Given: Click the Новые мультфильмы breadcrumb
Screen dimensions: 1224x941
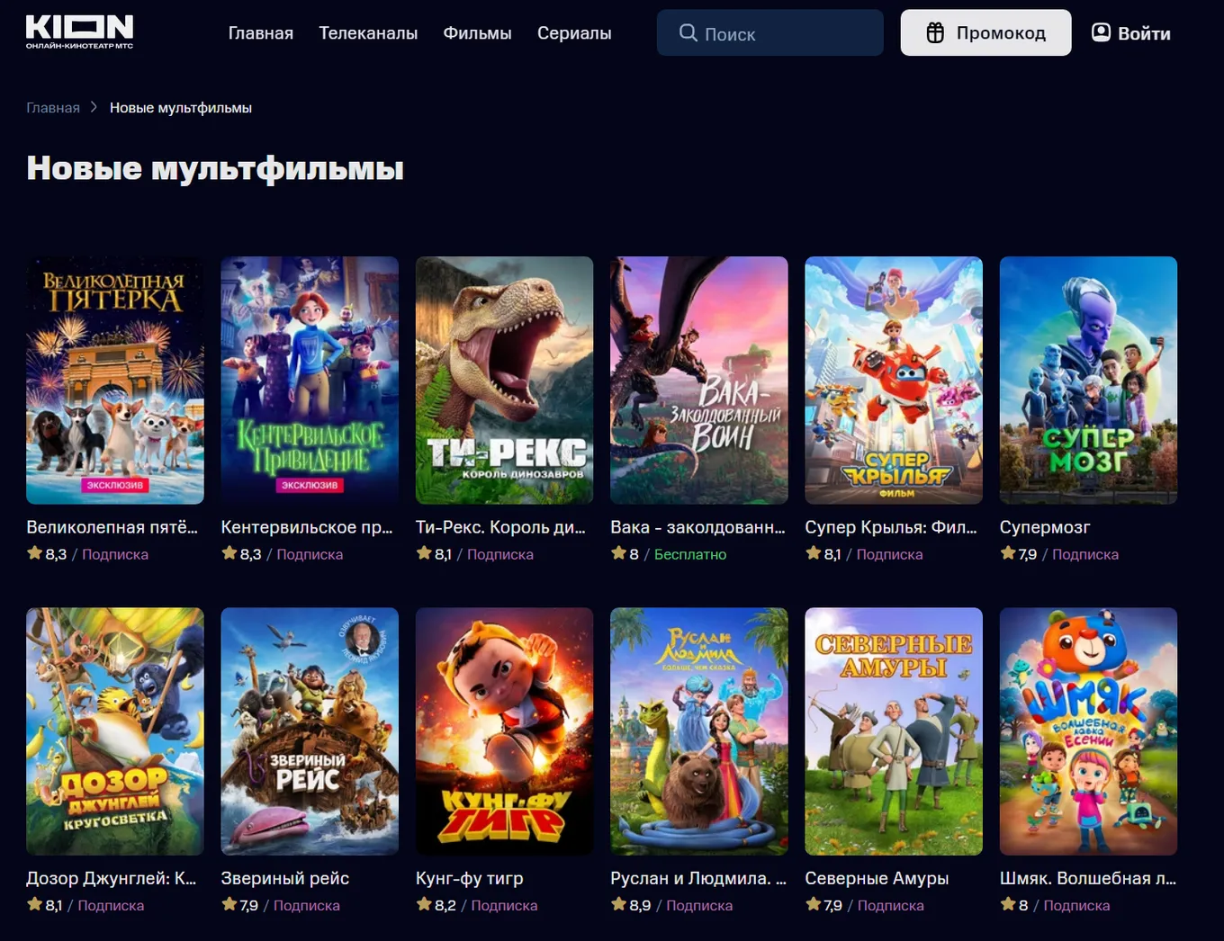Looking at the screenshot, I should click(181, 108).
